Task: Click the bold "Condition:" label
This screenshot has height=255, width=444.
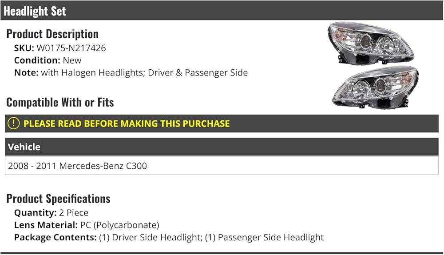Action: point(37,60)
